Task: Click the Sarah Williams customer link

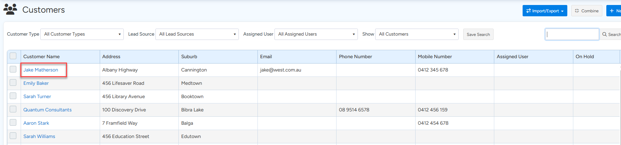Action: click(x=39, y=136)
